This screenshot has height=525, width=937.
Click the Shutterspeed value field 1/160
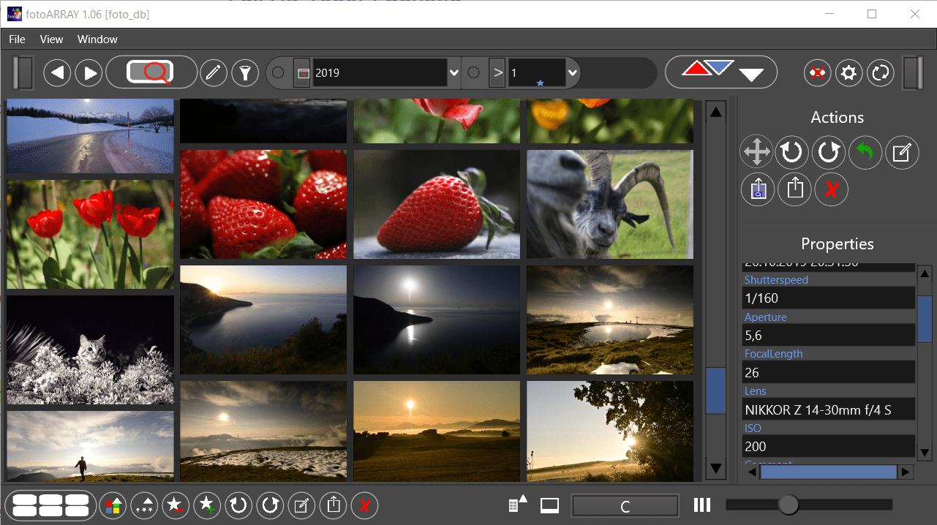point(829,298)
